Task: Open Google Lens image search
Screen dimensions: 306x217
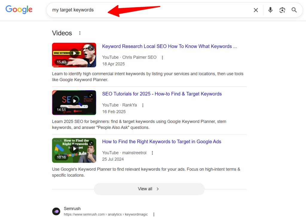Action: tap(282, 10)
